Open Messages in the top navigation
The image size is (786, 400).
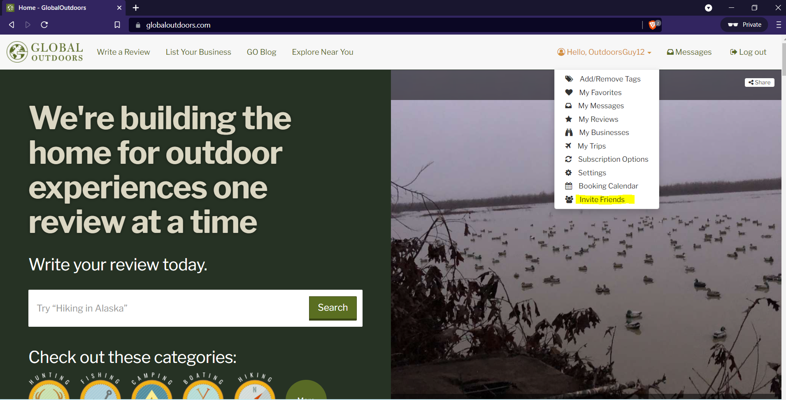pos(689,52)
